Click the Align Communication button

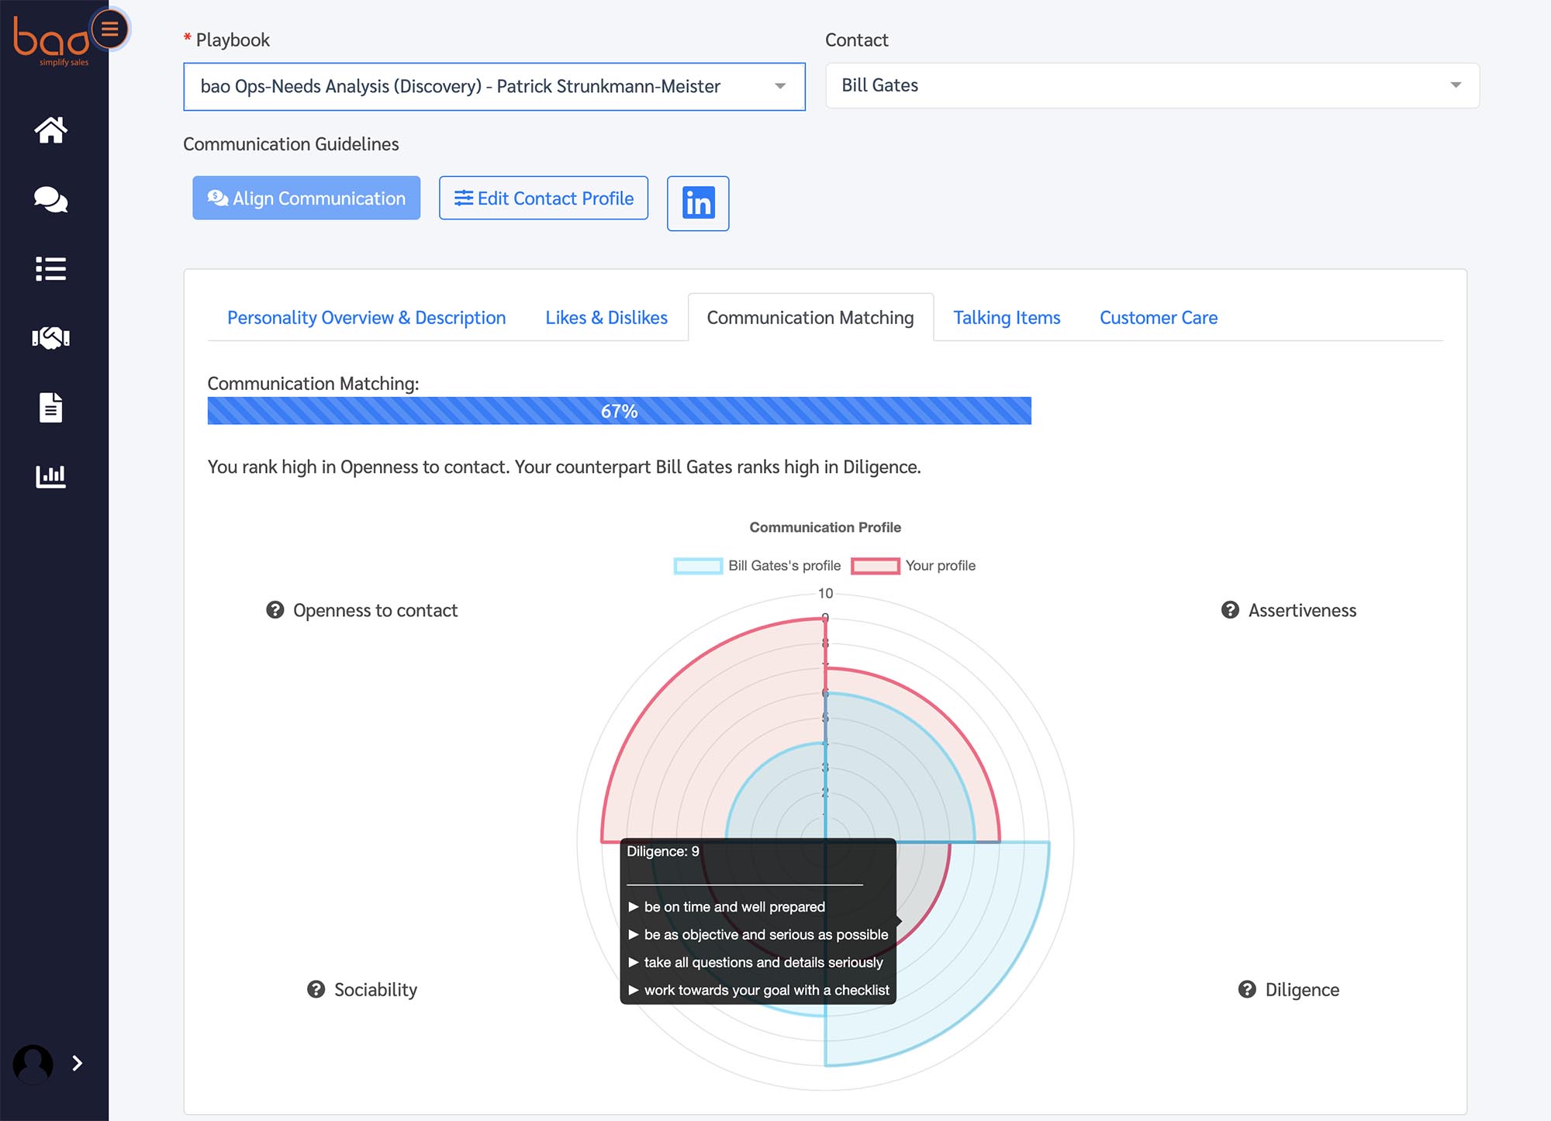[306, 198]
